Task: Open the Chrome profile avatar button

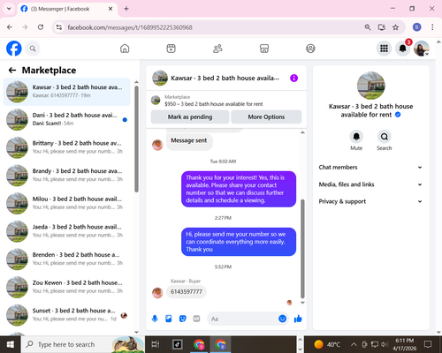Action: coord(416,27)
